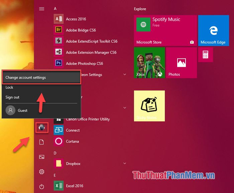Click the letter D group header

tap(55, 153)
